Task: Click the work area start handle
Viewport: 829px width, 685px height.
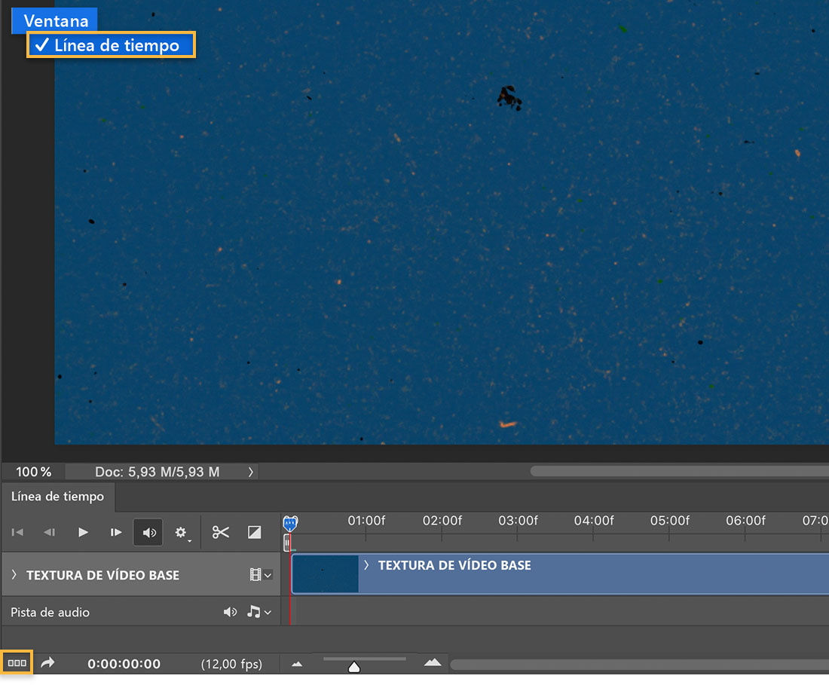Action: pyautogui.click(x=286, y=543)
